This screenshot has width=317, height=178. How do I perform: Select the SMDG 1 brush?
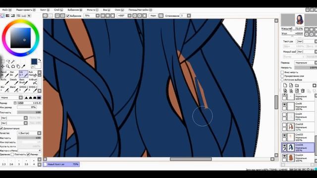click(23, 89)
